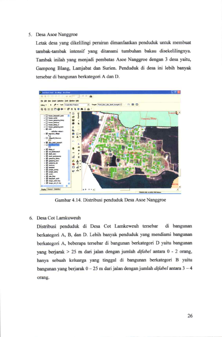Open the Find binoculars tool
This screenshot has height=337, width=222.
click(x=82, y=109)
